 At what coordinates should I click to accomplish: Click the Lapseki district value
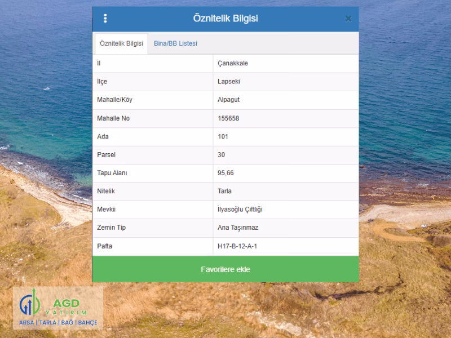pyautogui.click(x=229, y=81)
